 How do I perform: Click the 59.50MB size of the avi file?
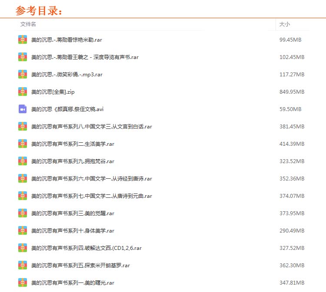tap(290, 109)
